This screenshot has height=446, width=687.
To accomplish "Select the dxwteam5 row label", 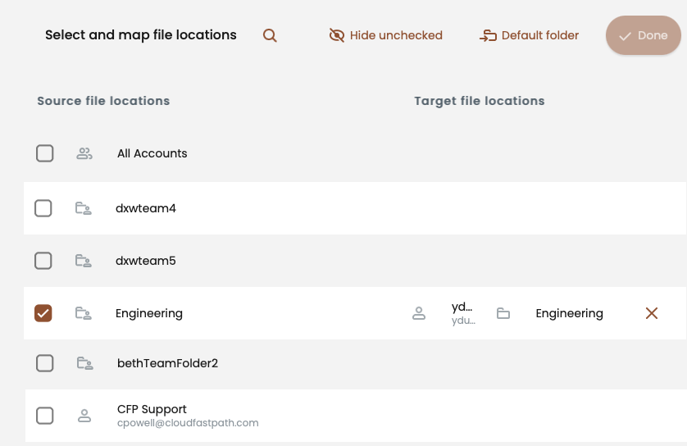I will (x=145, y=261).
